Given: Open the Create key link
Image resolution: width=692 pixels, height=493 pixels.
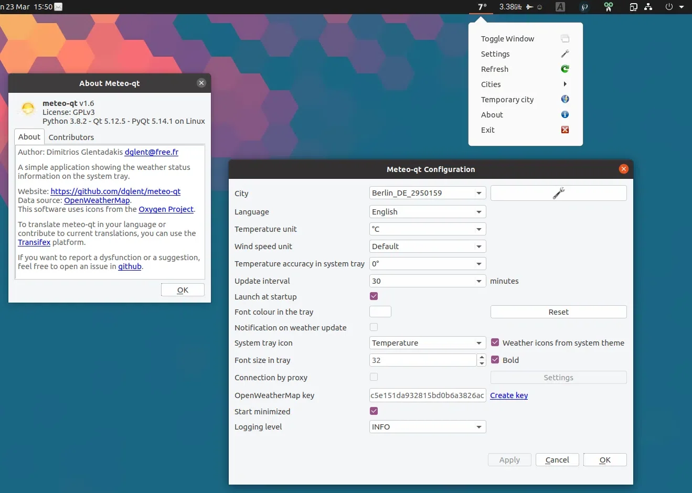Looking at the screenshot, I should pyautogui.click(x=509, y=395).
